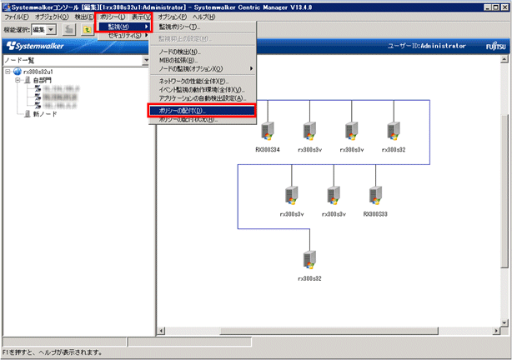This screenshot has height=360, width=512.
Task: Expand the セキュリティ(S) submenu
Action: 124,35
